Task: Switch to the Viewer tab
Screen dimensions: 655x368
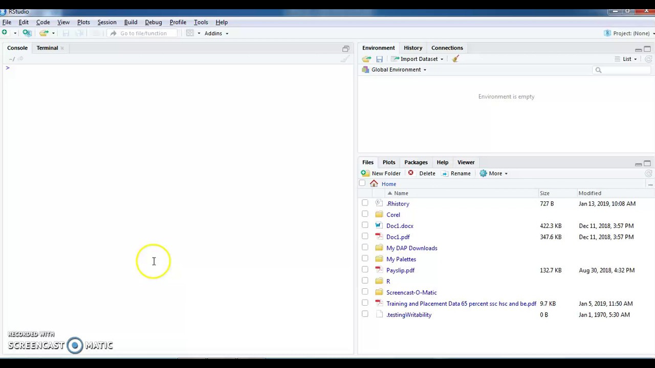Action: point(466,162)
